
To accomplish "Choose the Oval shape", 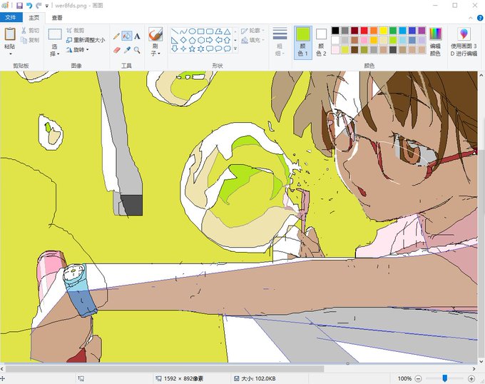I will [x=192, y=31].
